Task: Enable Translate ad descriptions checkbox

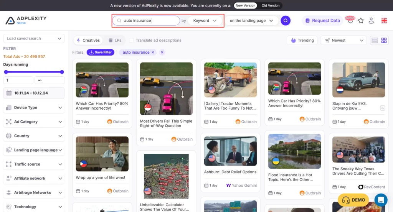Action: [132, 40]
